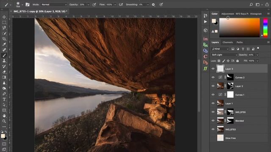Open layer Opacity dropdown arrow
This screenshot has height=152, width=271.
(x=257, y=55)
